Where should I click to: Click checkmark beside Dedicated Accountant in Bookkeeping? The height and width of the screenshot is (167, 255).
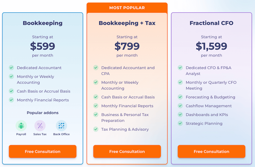[x=11, y=68]
